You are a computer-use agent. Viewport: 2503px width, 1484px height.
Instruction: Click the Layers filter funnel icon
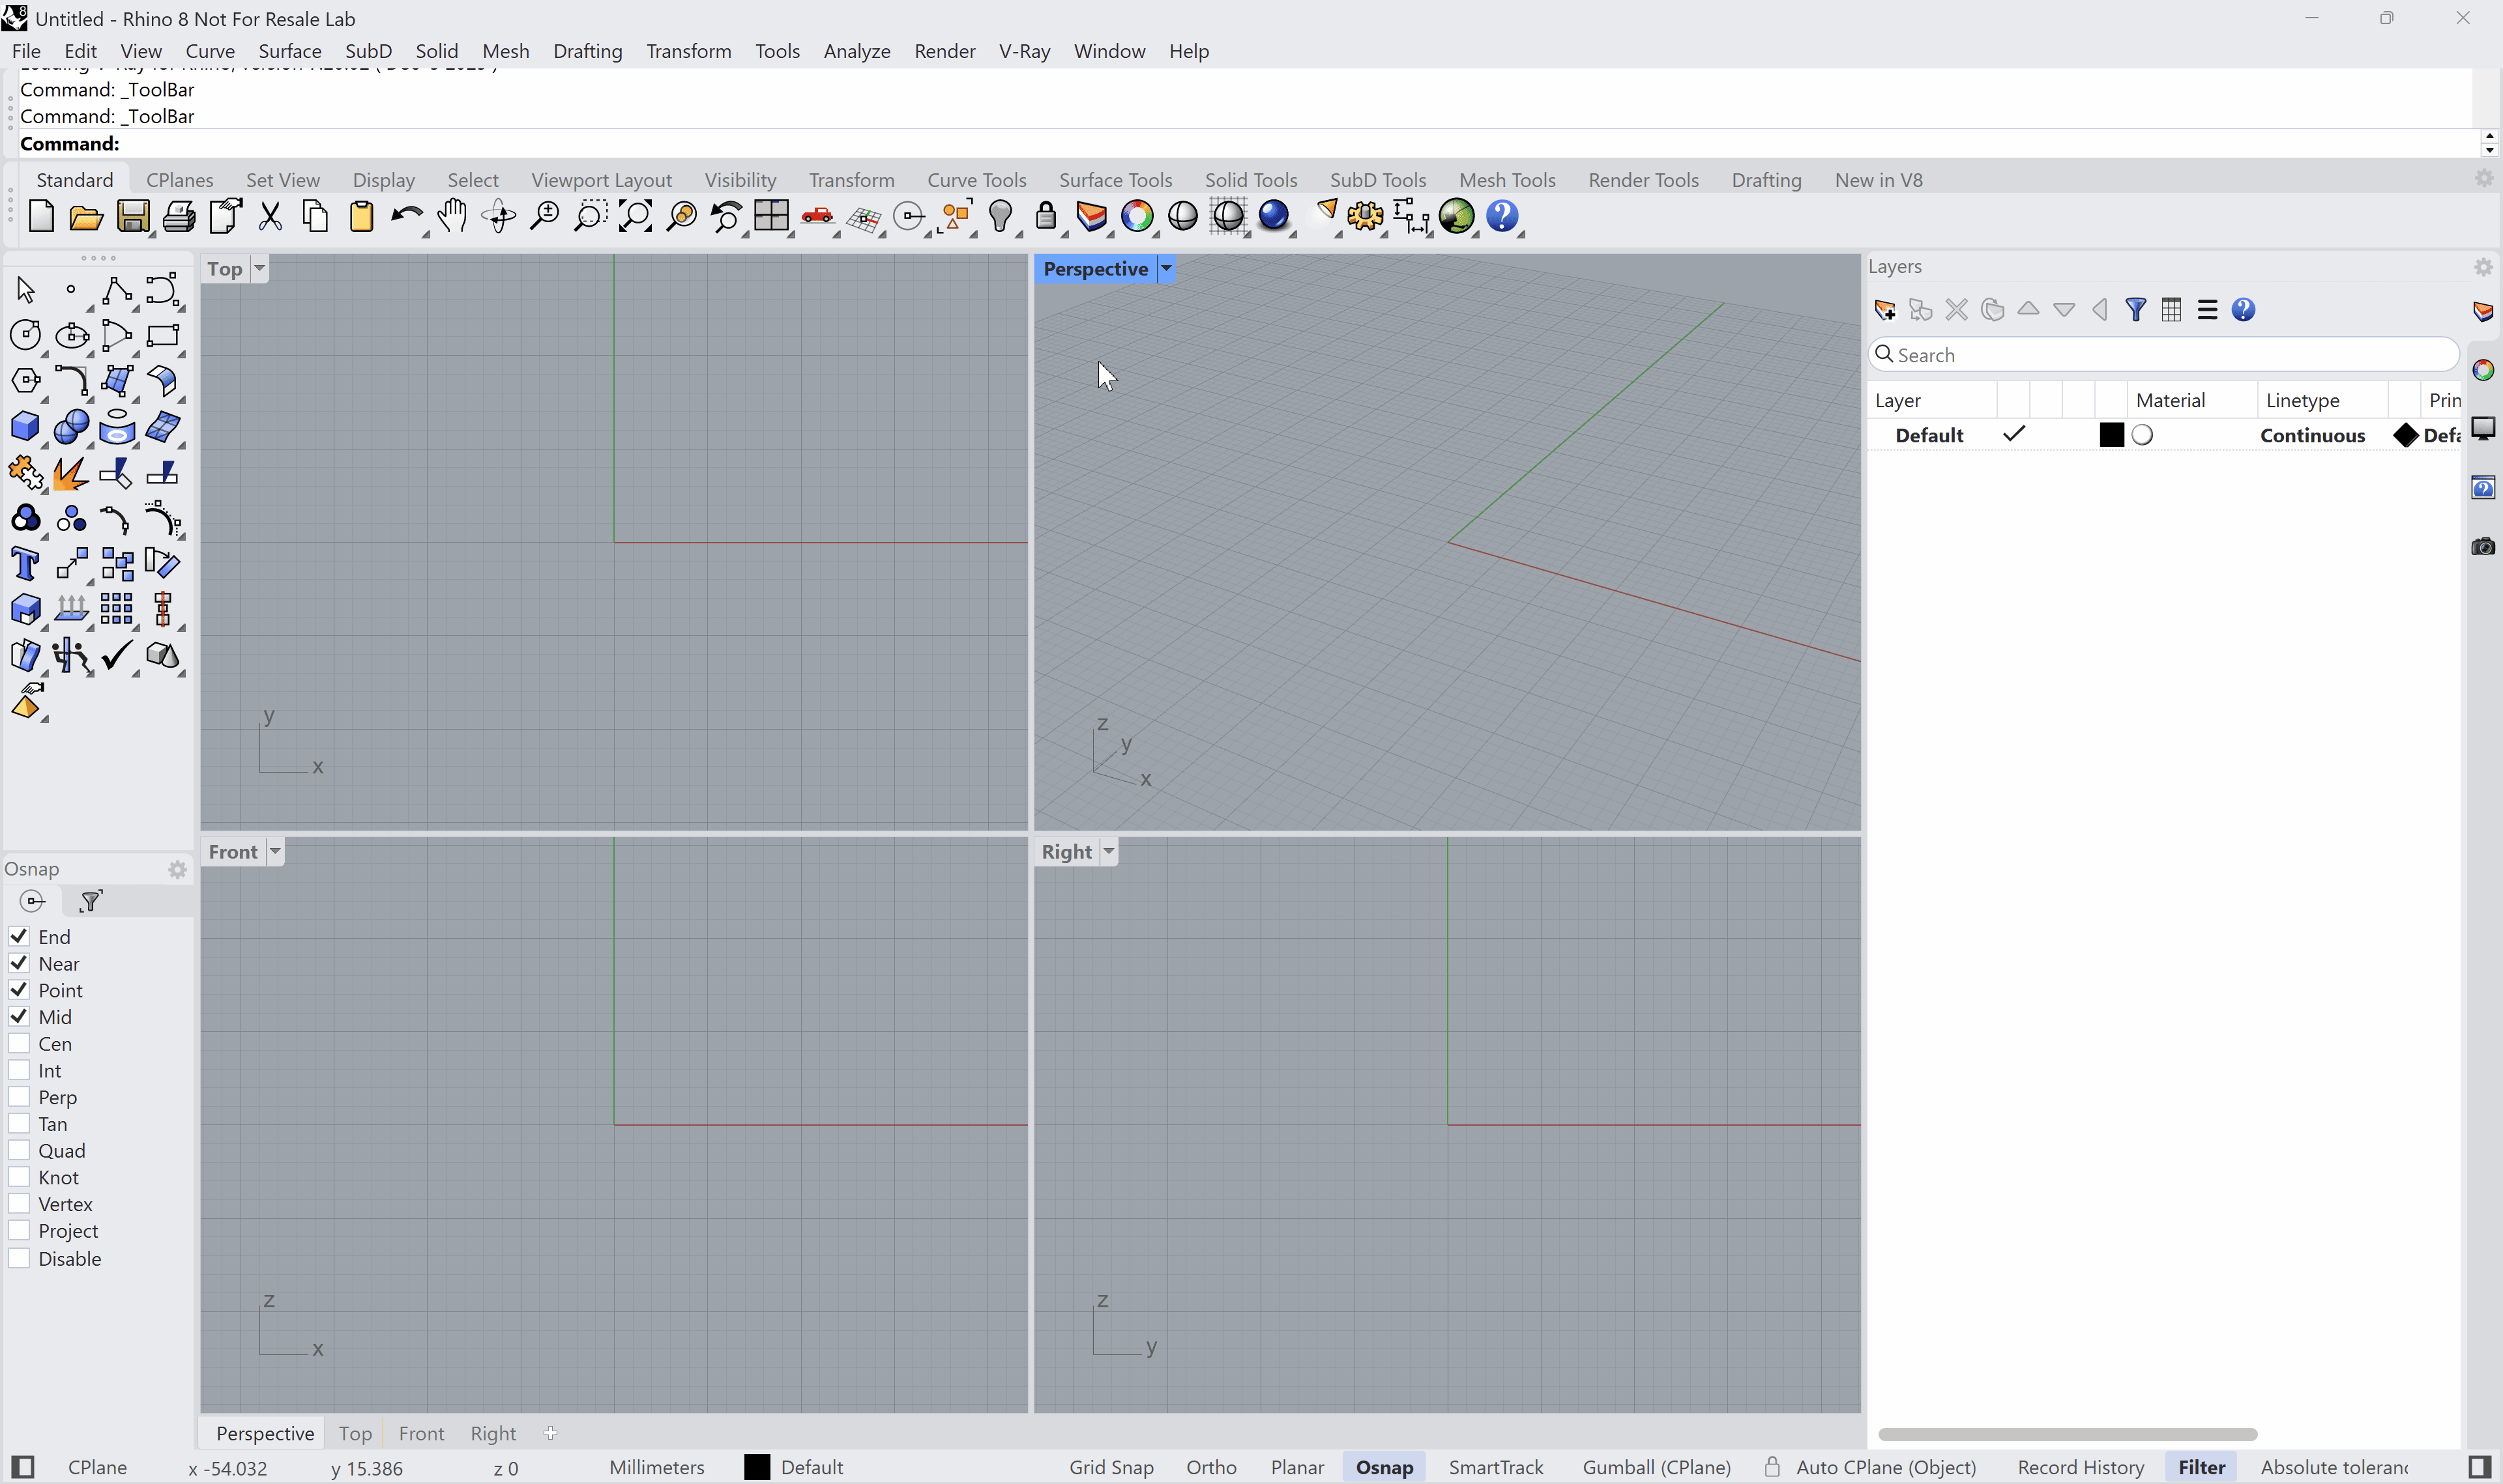[2136, 310]
